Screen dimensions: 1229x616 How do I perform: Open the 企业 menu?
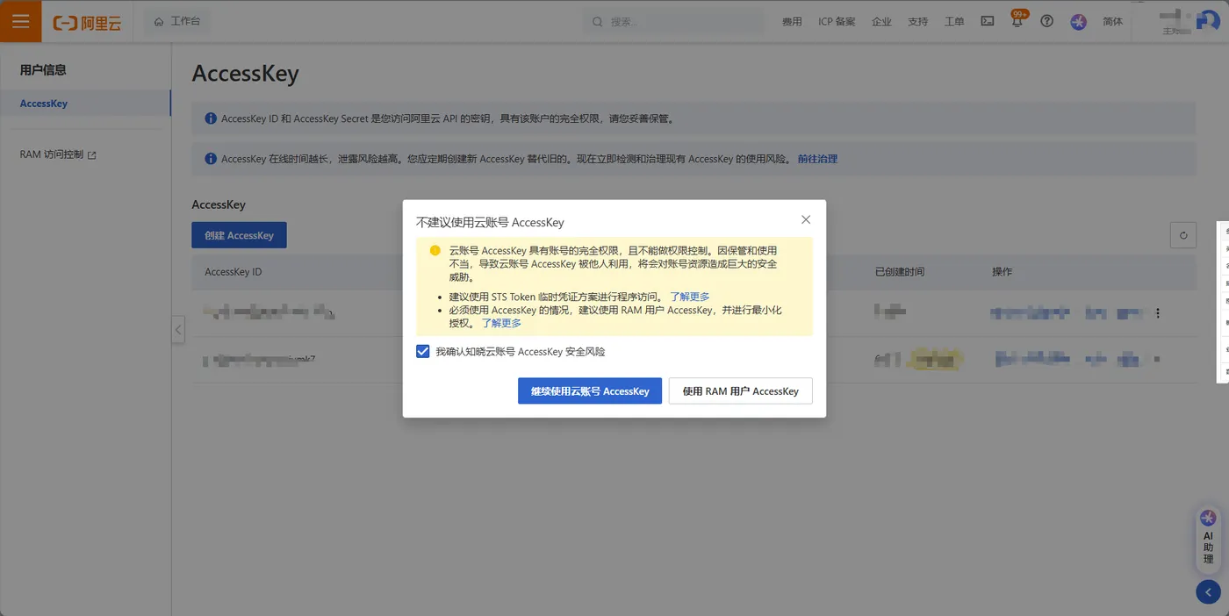(x=881, y=22)
